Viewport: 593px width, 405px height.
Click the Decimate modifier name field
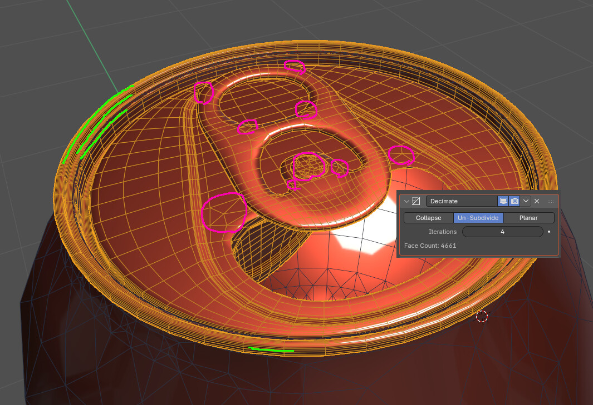pos(462,201)
